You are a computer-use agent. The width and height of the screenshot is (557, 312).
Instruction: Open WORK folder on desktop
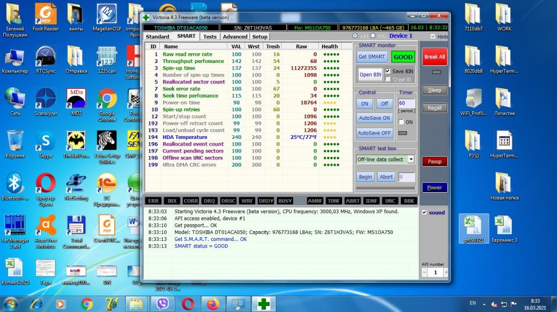(x=504, y=18)
